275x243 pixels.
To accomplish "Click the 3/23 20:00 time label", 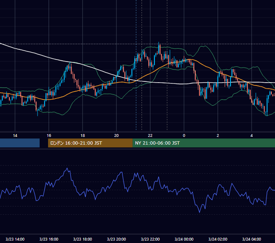I will [116, 239].
